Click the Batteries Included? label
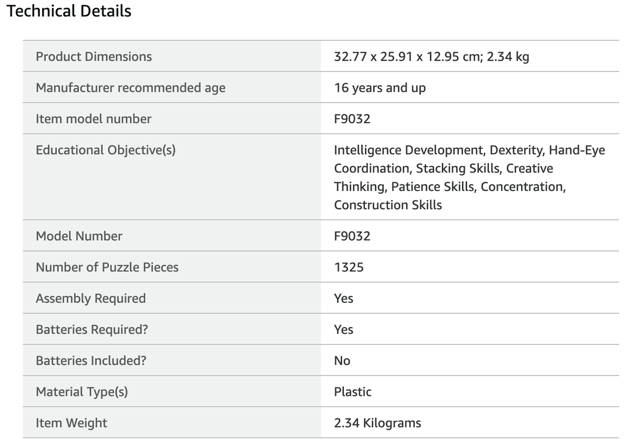 [x=91, y=361]
